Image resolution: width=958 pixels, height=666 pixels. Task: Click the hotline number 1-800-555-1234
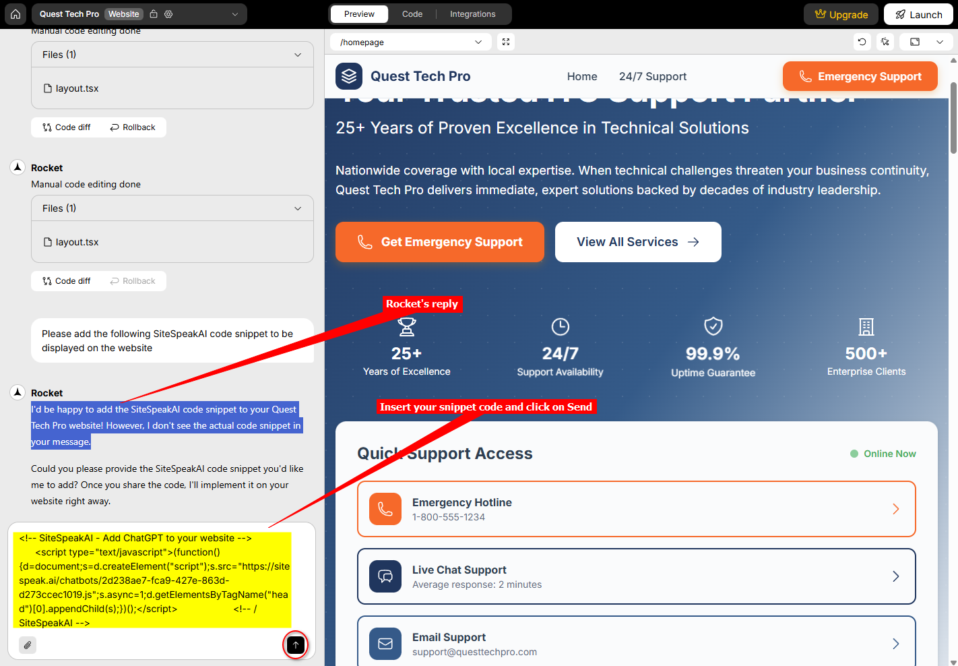[449, 517]
